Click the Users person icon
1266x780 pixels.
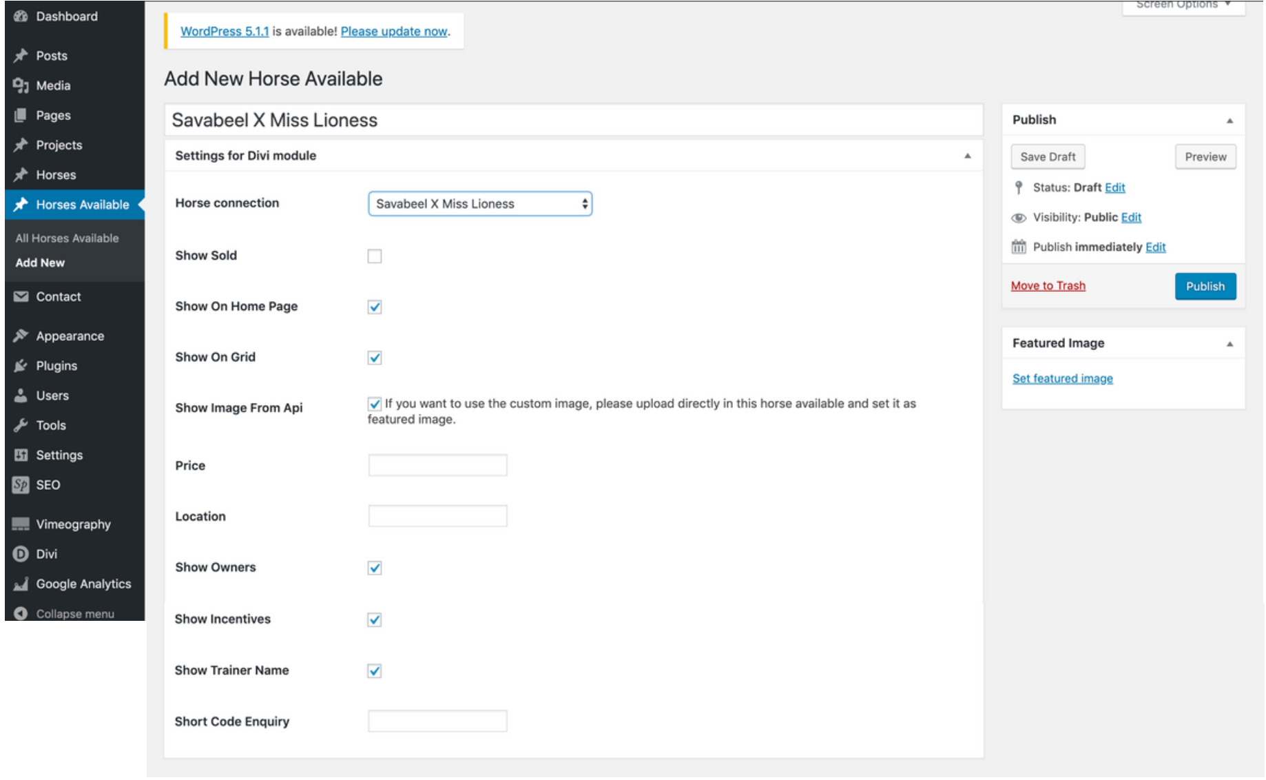point(21,396)
